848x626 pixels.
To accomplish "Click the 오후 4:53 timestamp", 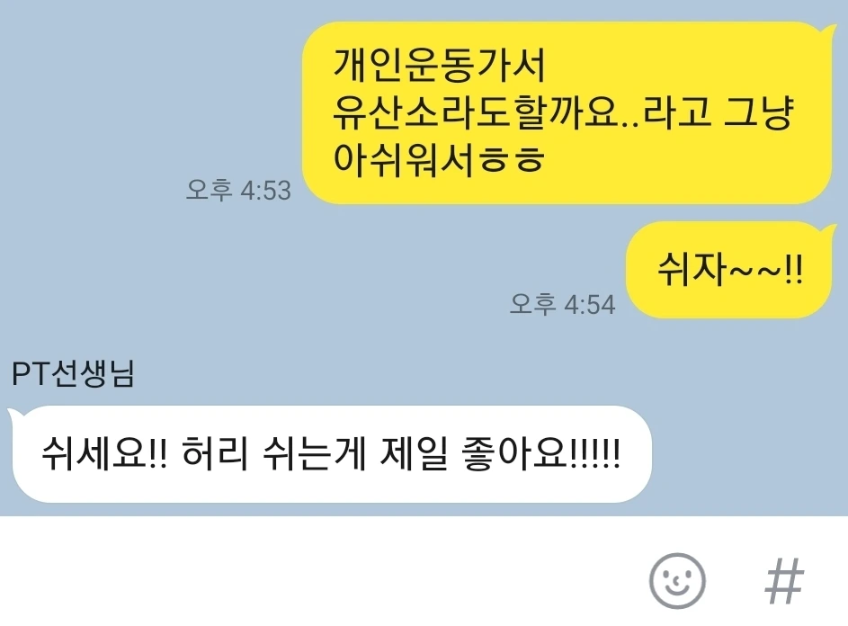I will click(x=238, y=190).
